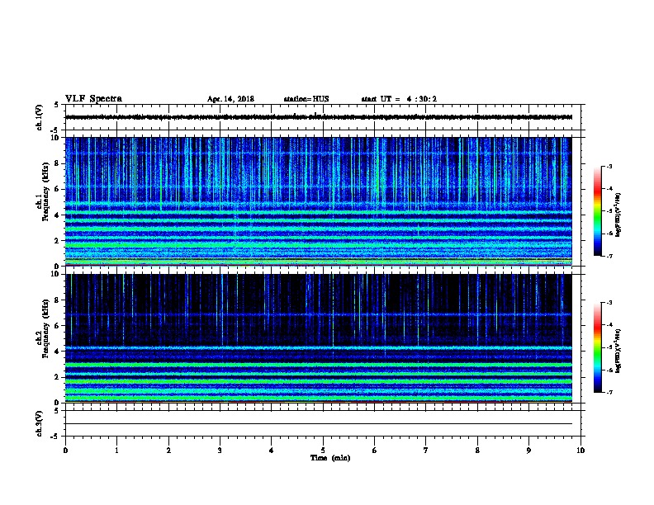The image size is (654, 505).
Task: Click the "station=HUS" label
Action: [306, 99]
